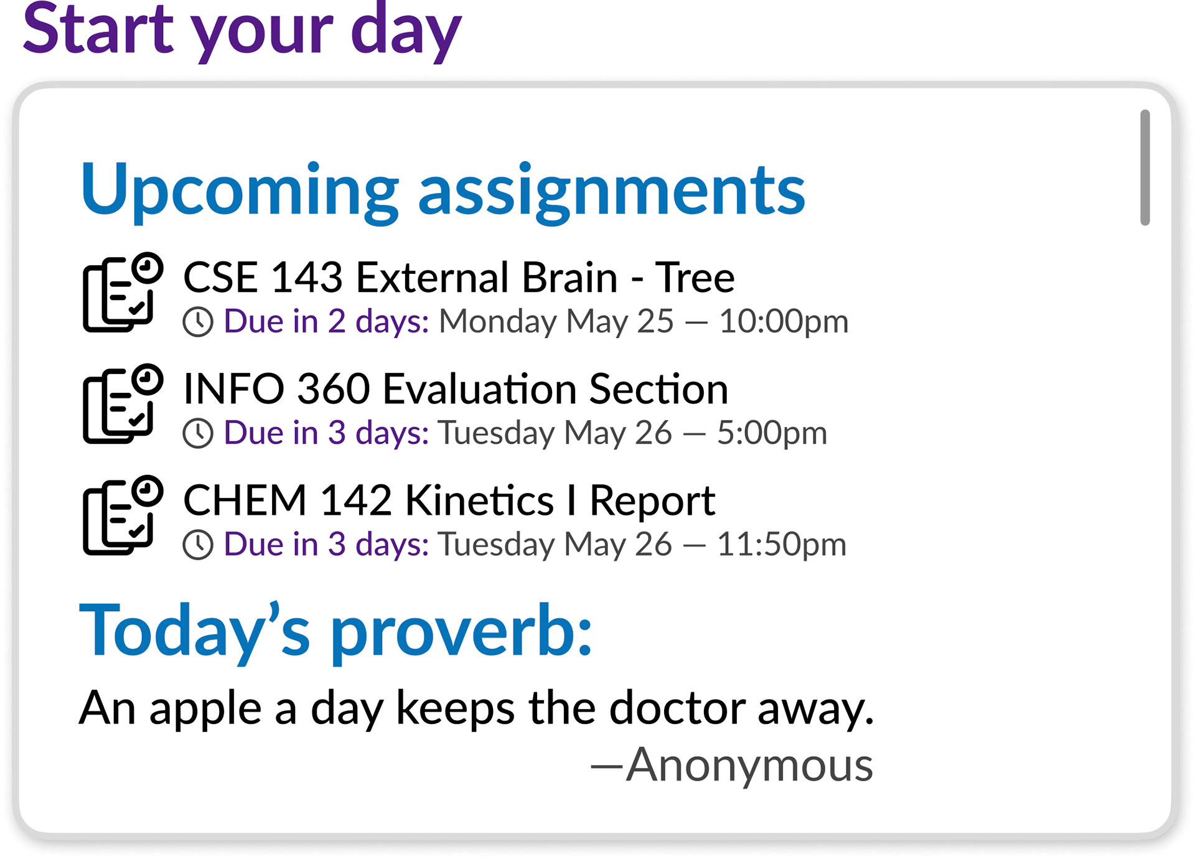Image resolution: width=1195 pixels, height=859 pixels.
Task: Click the Monday May 25 — 10:00pm date text
Action: pyautogui.click(x=644, y=322)
